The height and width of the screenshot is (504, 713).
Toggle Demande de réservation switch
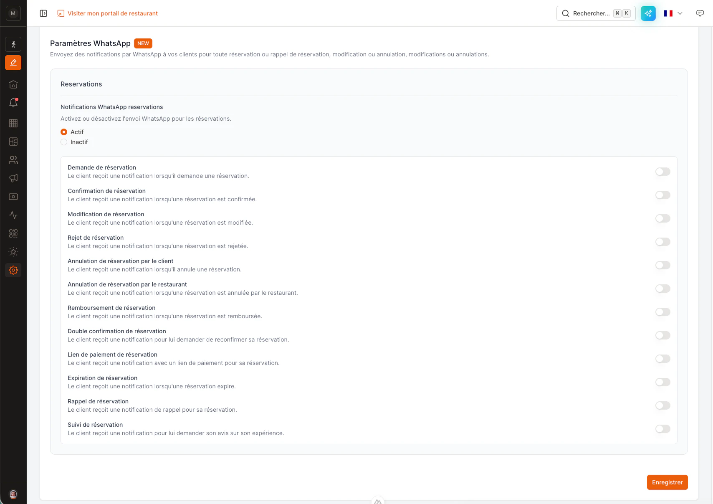[663, 172]
